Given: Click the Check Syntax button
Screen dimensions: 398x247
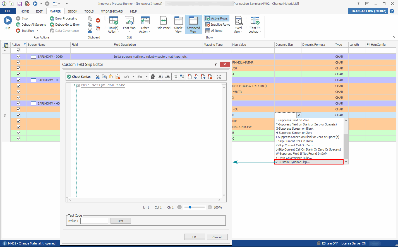Looking at the screenshot, I should pos(79,77).
